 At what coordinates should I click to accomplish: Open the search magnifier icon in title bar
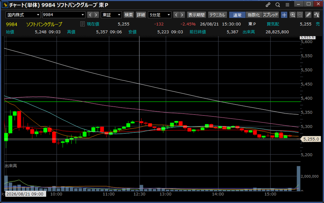(278, 4)
